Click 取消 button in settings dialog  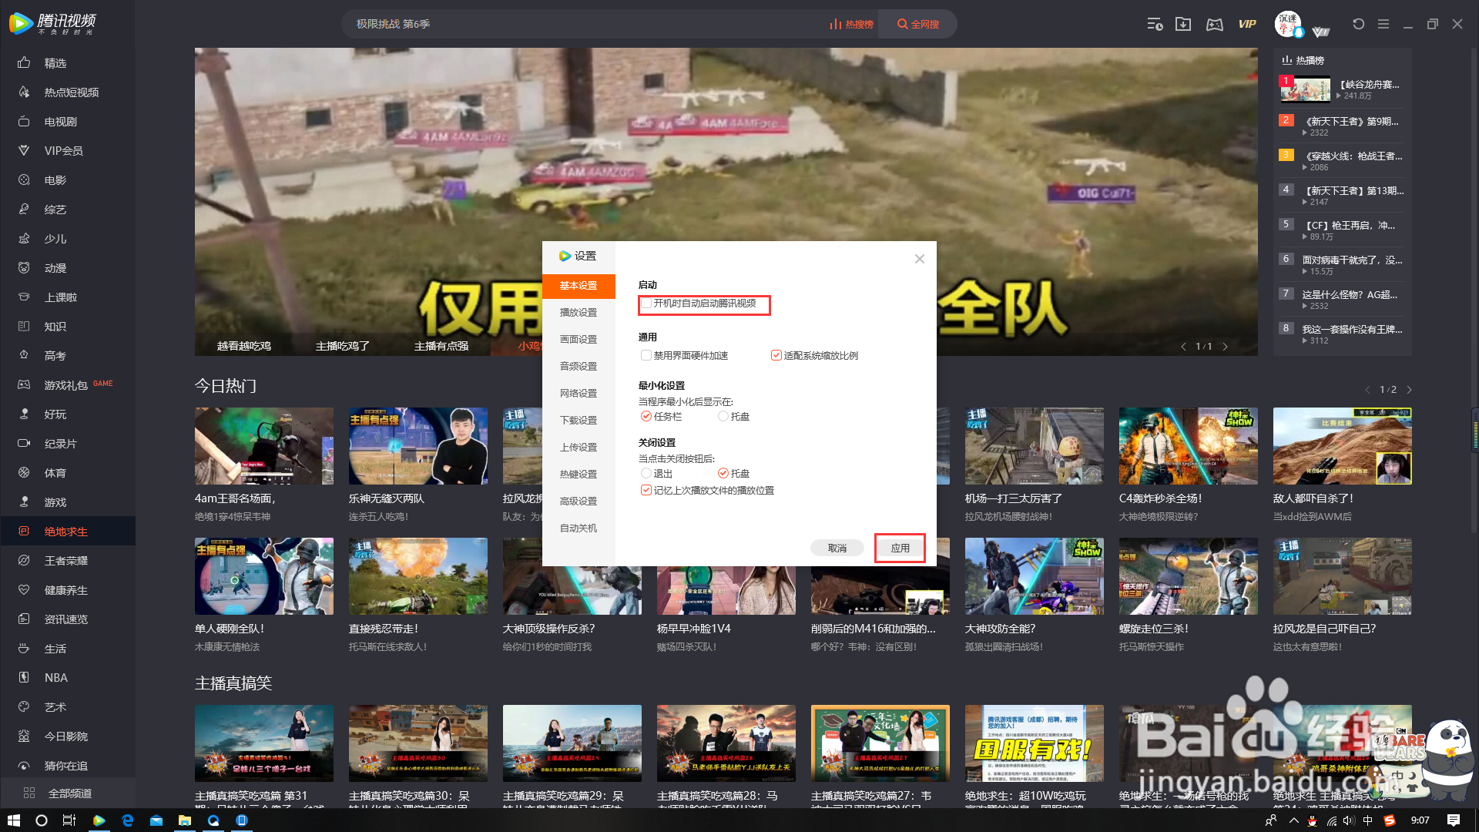(x=837, y=549)
